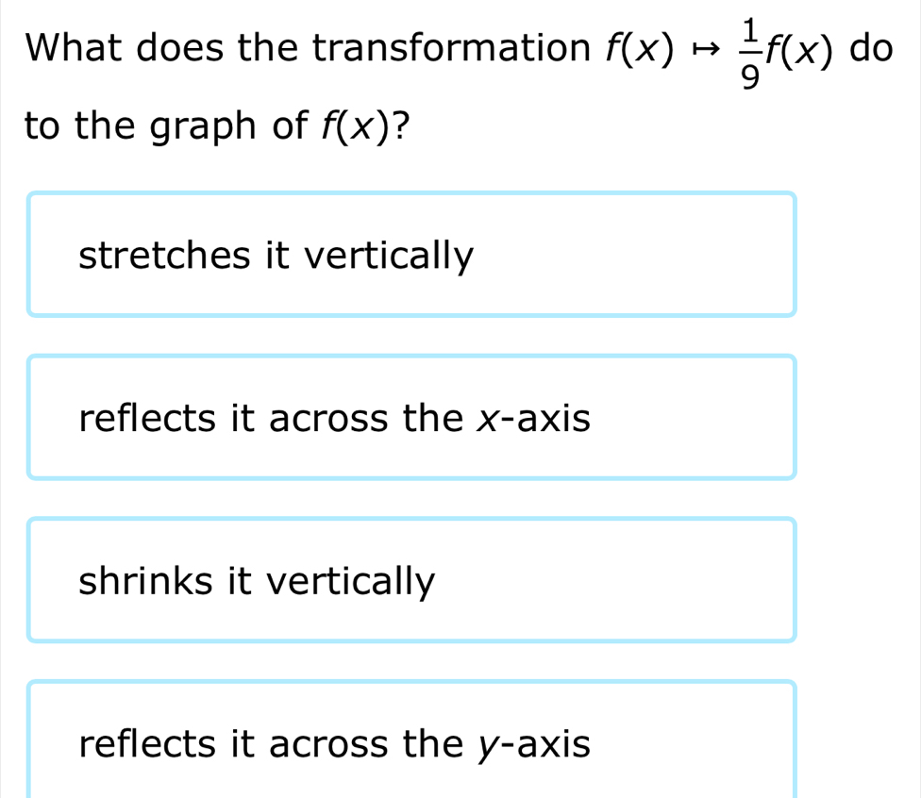
Task: Pick the 'shrinks it vertically' answer
Action: tap(410, 580)
